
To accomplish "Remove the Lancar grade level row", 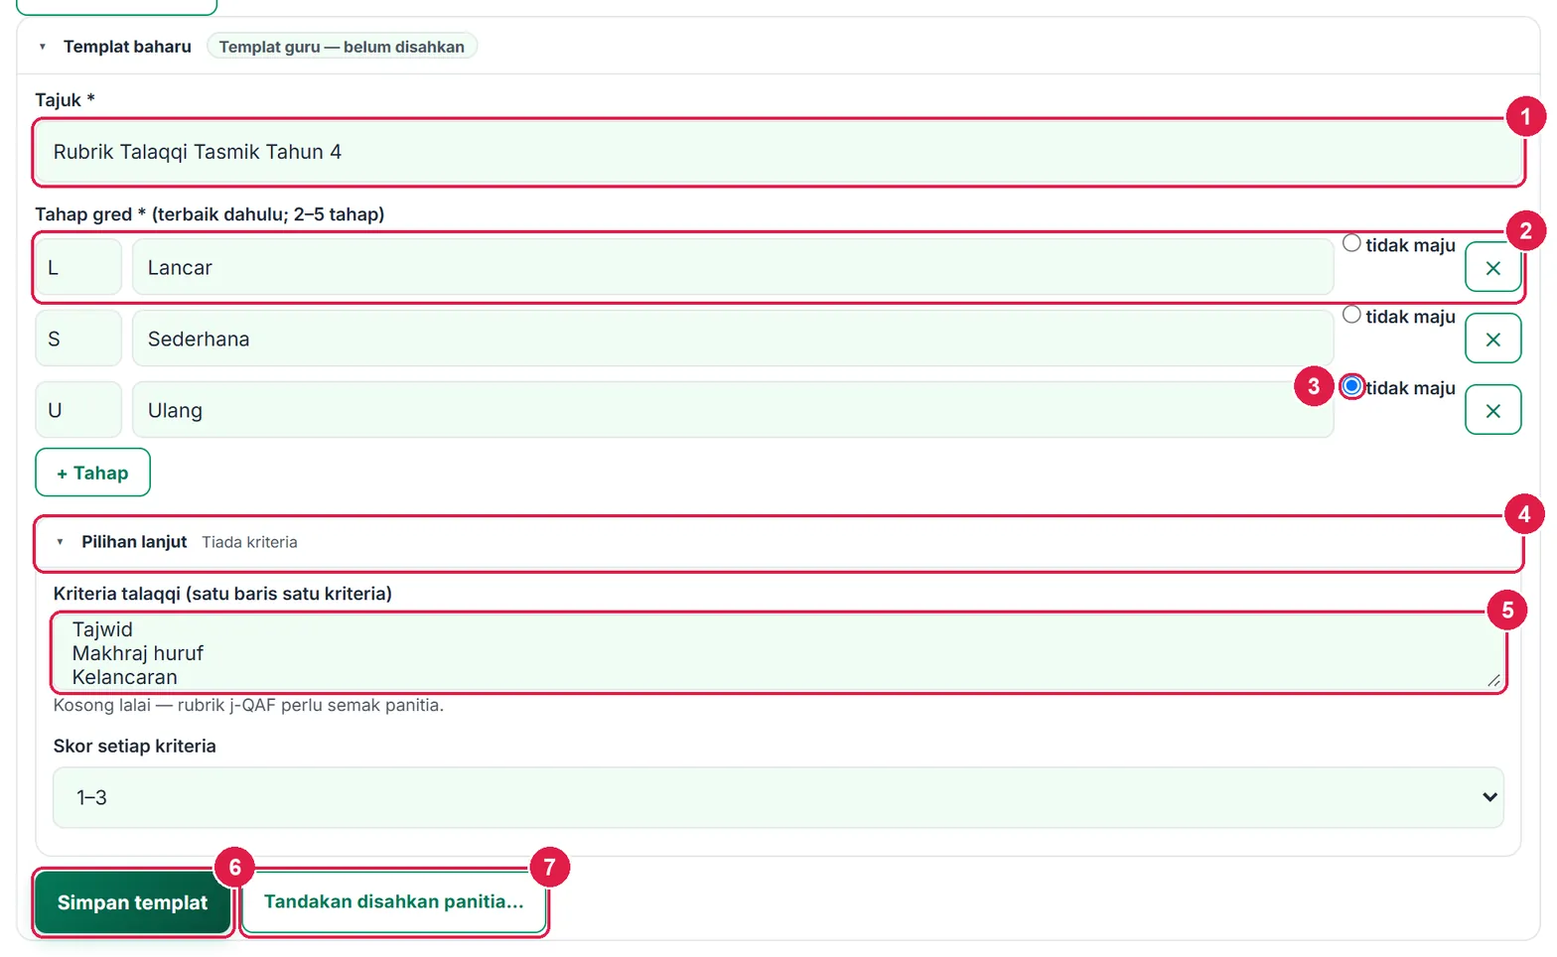I will pyautogui.click(x=1492, y=268).
